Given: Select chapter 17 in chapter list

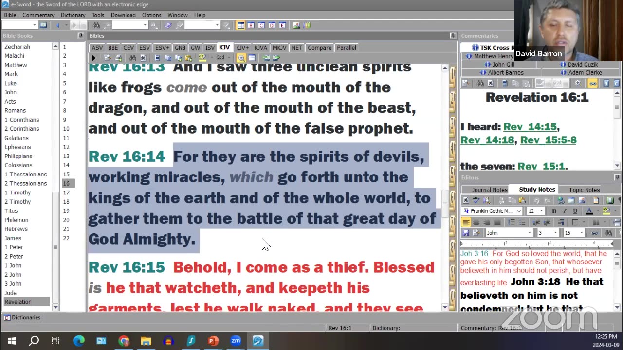Looking at the screenshot, I should point(66,192).
